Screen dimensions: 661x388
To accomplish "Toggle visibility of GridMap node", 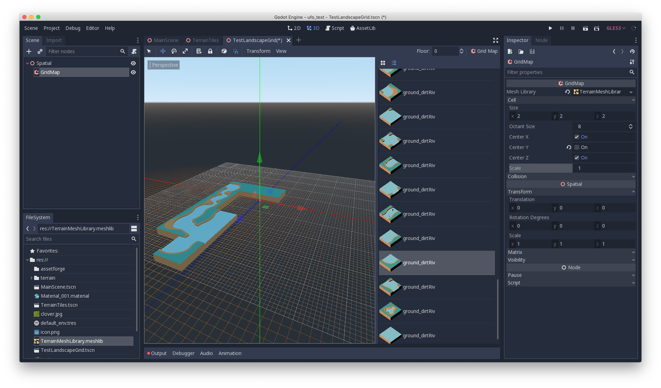I will click(x=133, y=72).
